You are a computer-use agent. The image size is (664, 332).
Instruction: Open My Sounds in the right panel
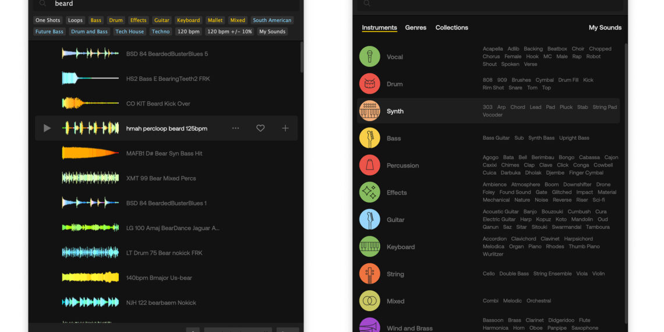pos(605,27)
